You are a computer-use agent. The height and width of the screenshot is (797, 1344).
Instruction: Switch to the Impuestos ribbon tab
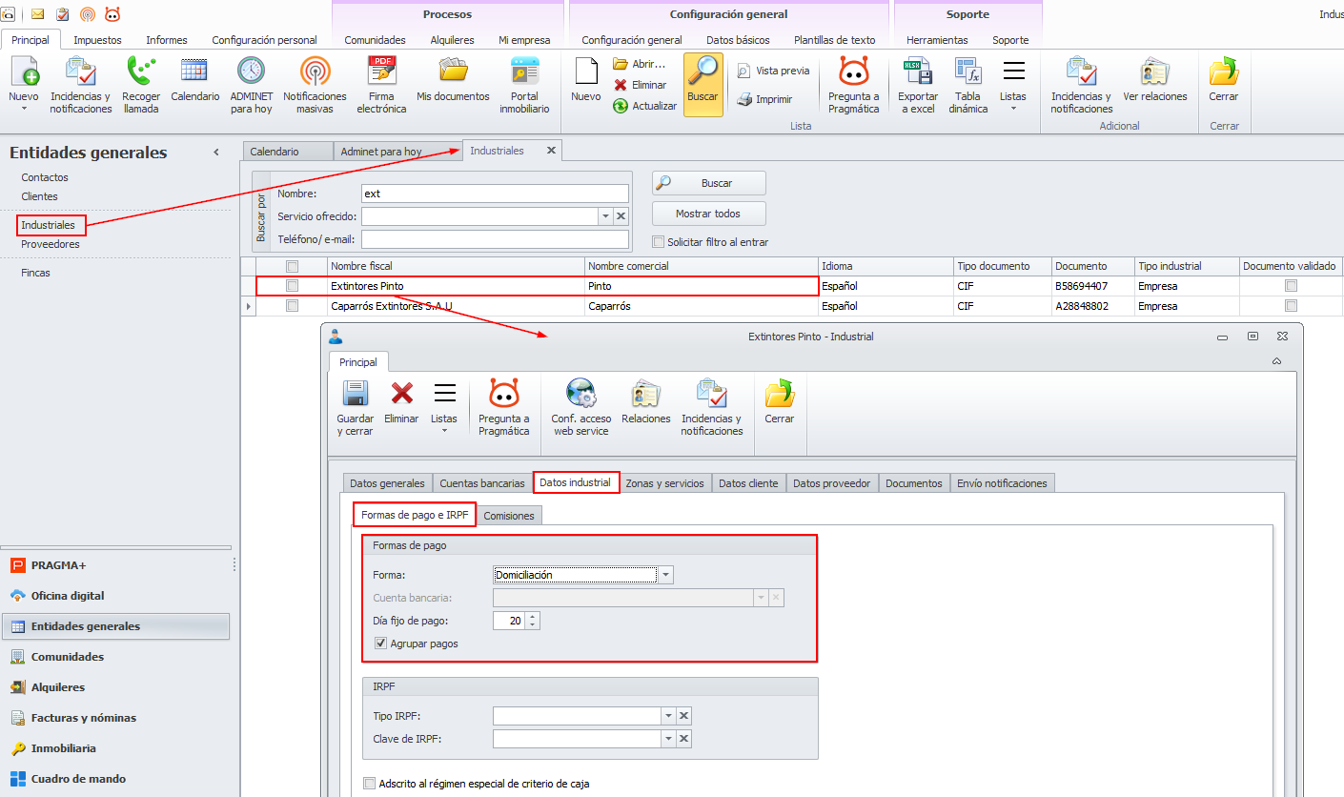click(x=97, y=40)
